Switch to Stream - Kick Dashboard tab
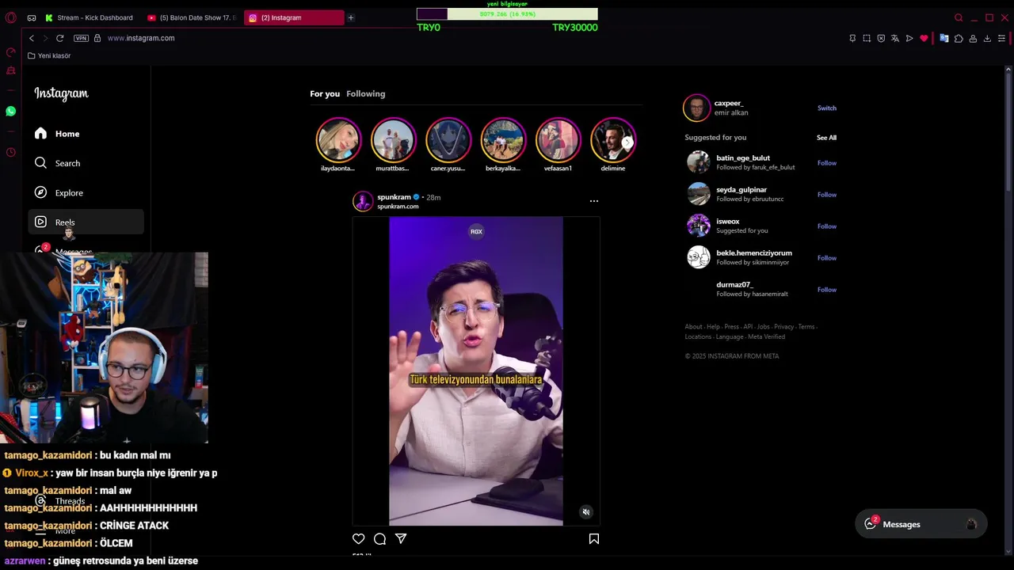This screenshot has height=570, width=1014. coord(89,17)
